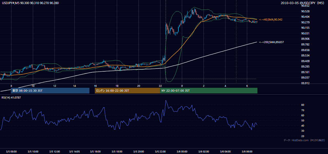Click price axis label 88.912
The width and height of the screenshot is (328, 154).
[x=305, y=83]
